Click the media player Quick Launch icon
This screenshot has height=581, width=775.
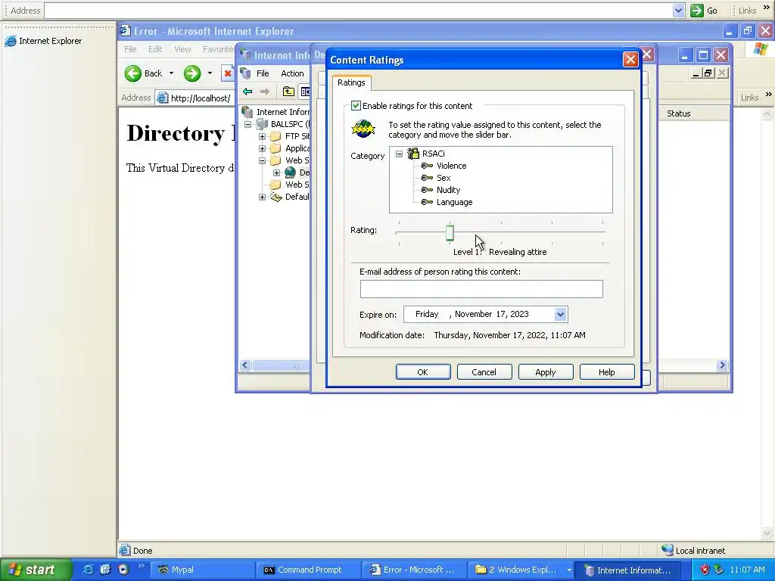pyautogui.click(x=123, y=570)
